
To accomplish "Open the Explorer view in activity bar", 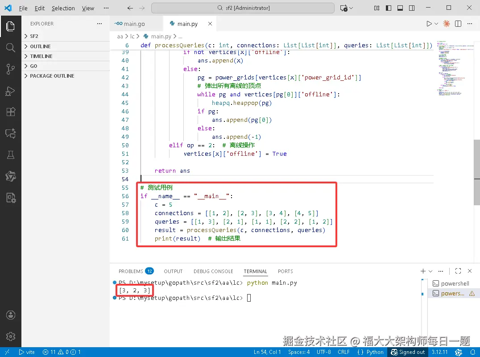I will tap(10, 26).
